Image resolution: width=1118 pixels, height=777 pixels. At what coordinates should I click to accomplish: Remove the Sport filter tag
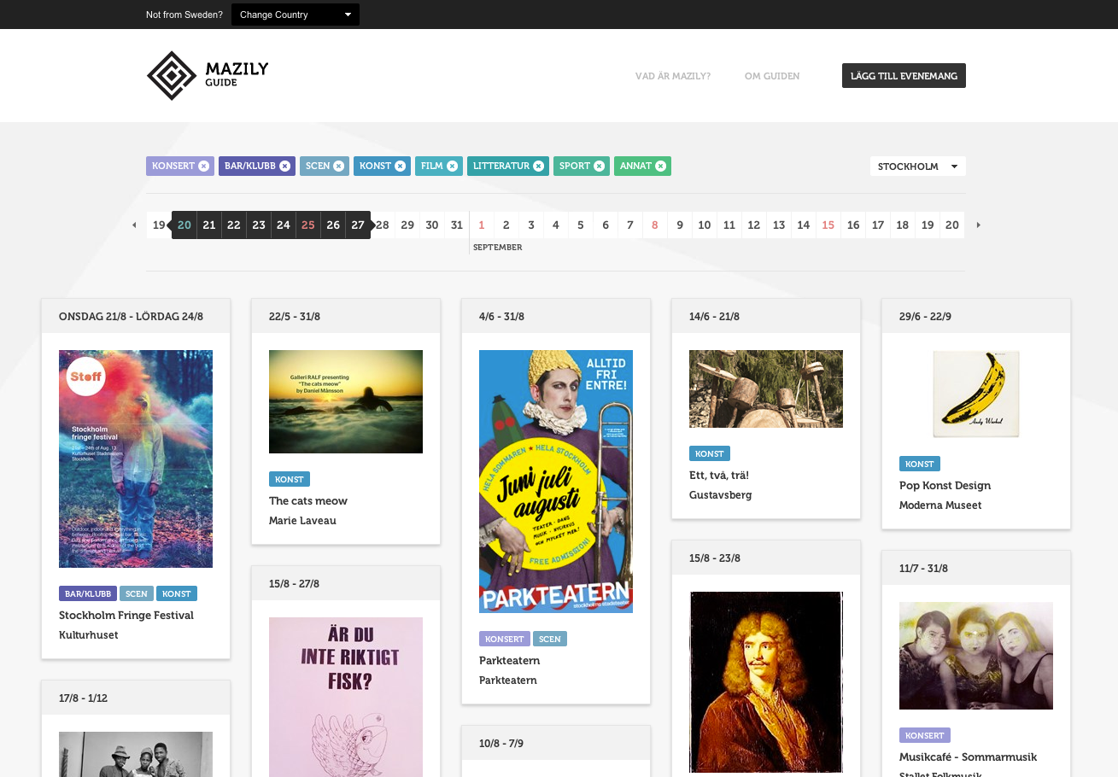pyautogui.click(x=599, y=166)
